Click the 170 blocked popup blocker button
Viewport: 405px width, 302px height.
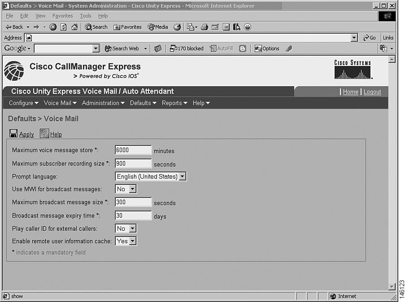click(x=187, y=48)
